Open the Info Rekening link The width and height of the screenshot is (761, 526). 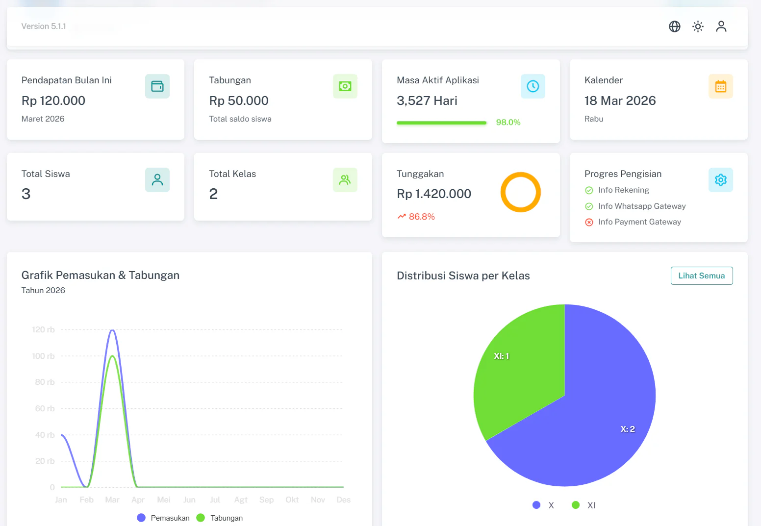tap(624, 190)
